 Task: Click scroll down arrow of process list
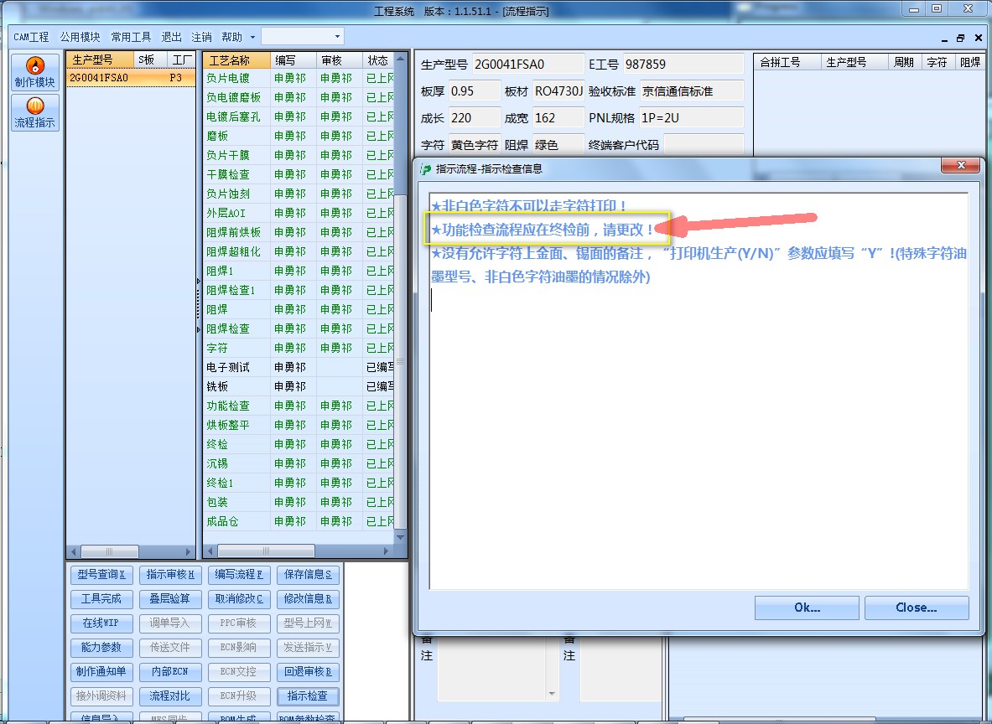point(401,537)
